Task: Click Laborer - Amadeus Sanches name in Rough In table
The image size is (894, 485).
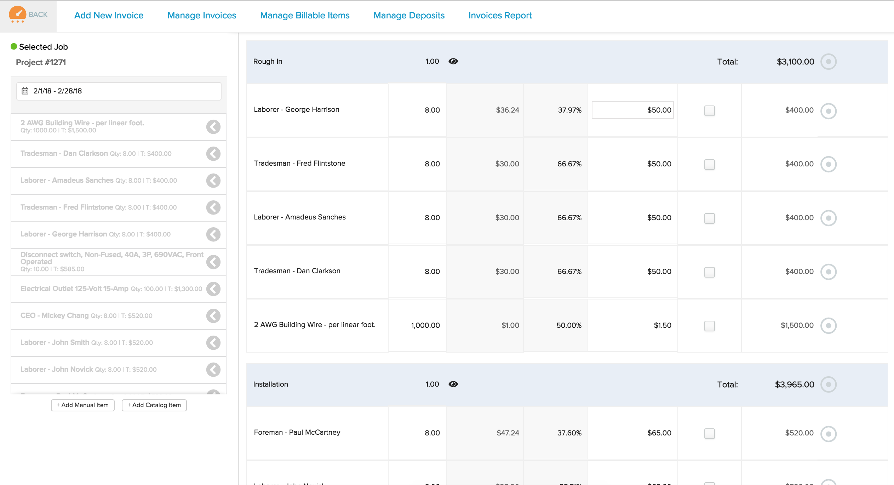Action: tap(300, 217)
